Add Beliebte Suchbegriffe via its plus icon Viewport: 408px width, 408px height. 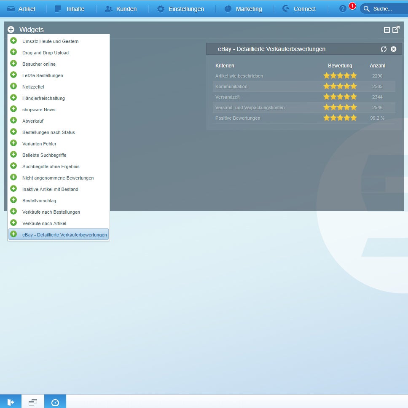click(13, 155)
